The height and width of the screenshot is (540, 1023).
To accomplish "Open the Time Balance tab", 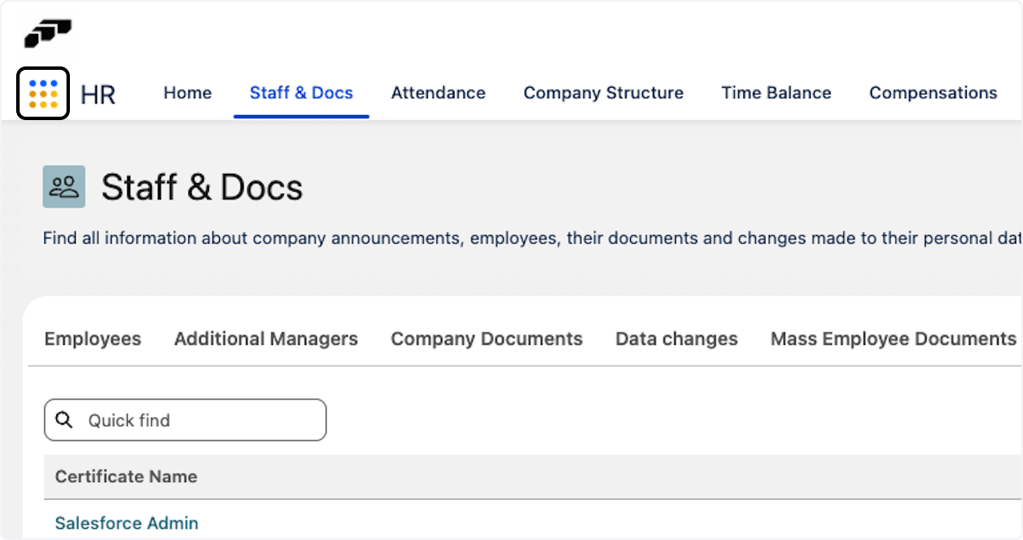I will (776, 93).
